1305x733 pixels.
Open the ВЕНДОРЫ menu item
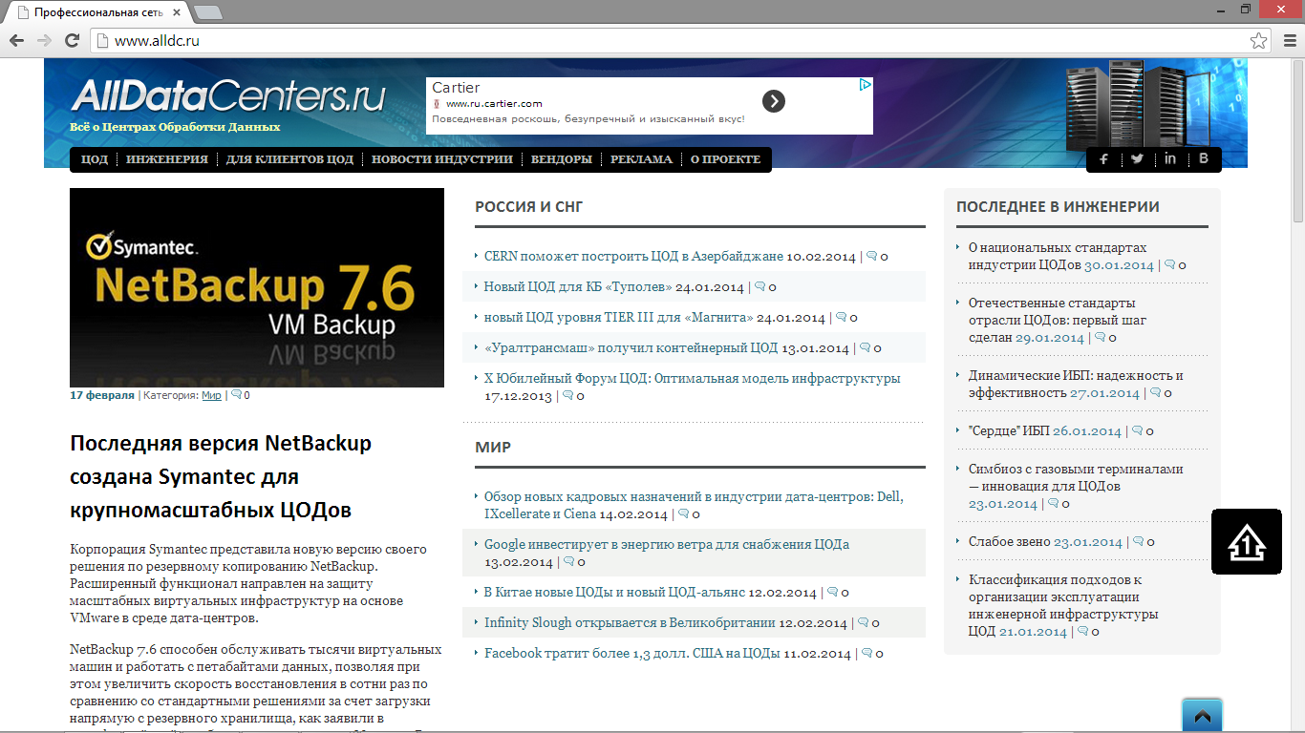tap(562, 159)
